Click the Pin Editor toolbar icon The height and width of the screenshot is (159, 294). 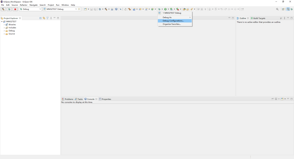pyautogui.click(x=242, y=9)
